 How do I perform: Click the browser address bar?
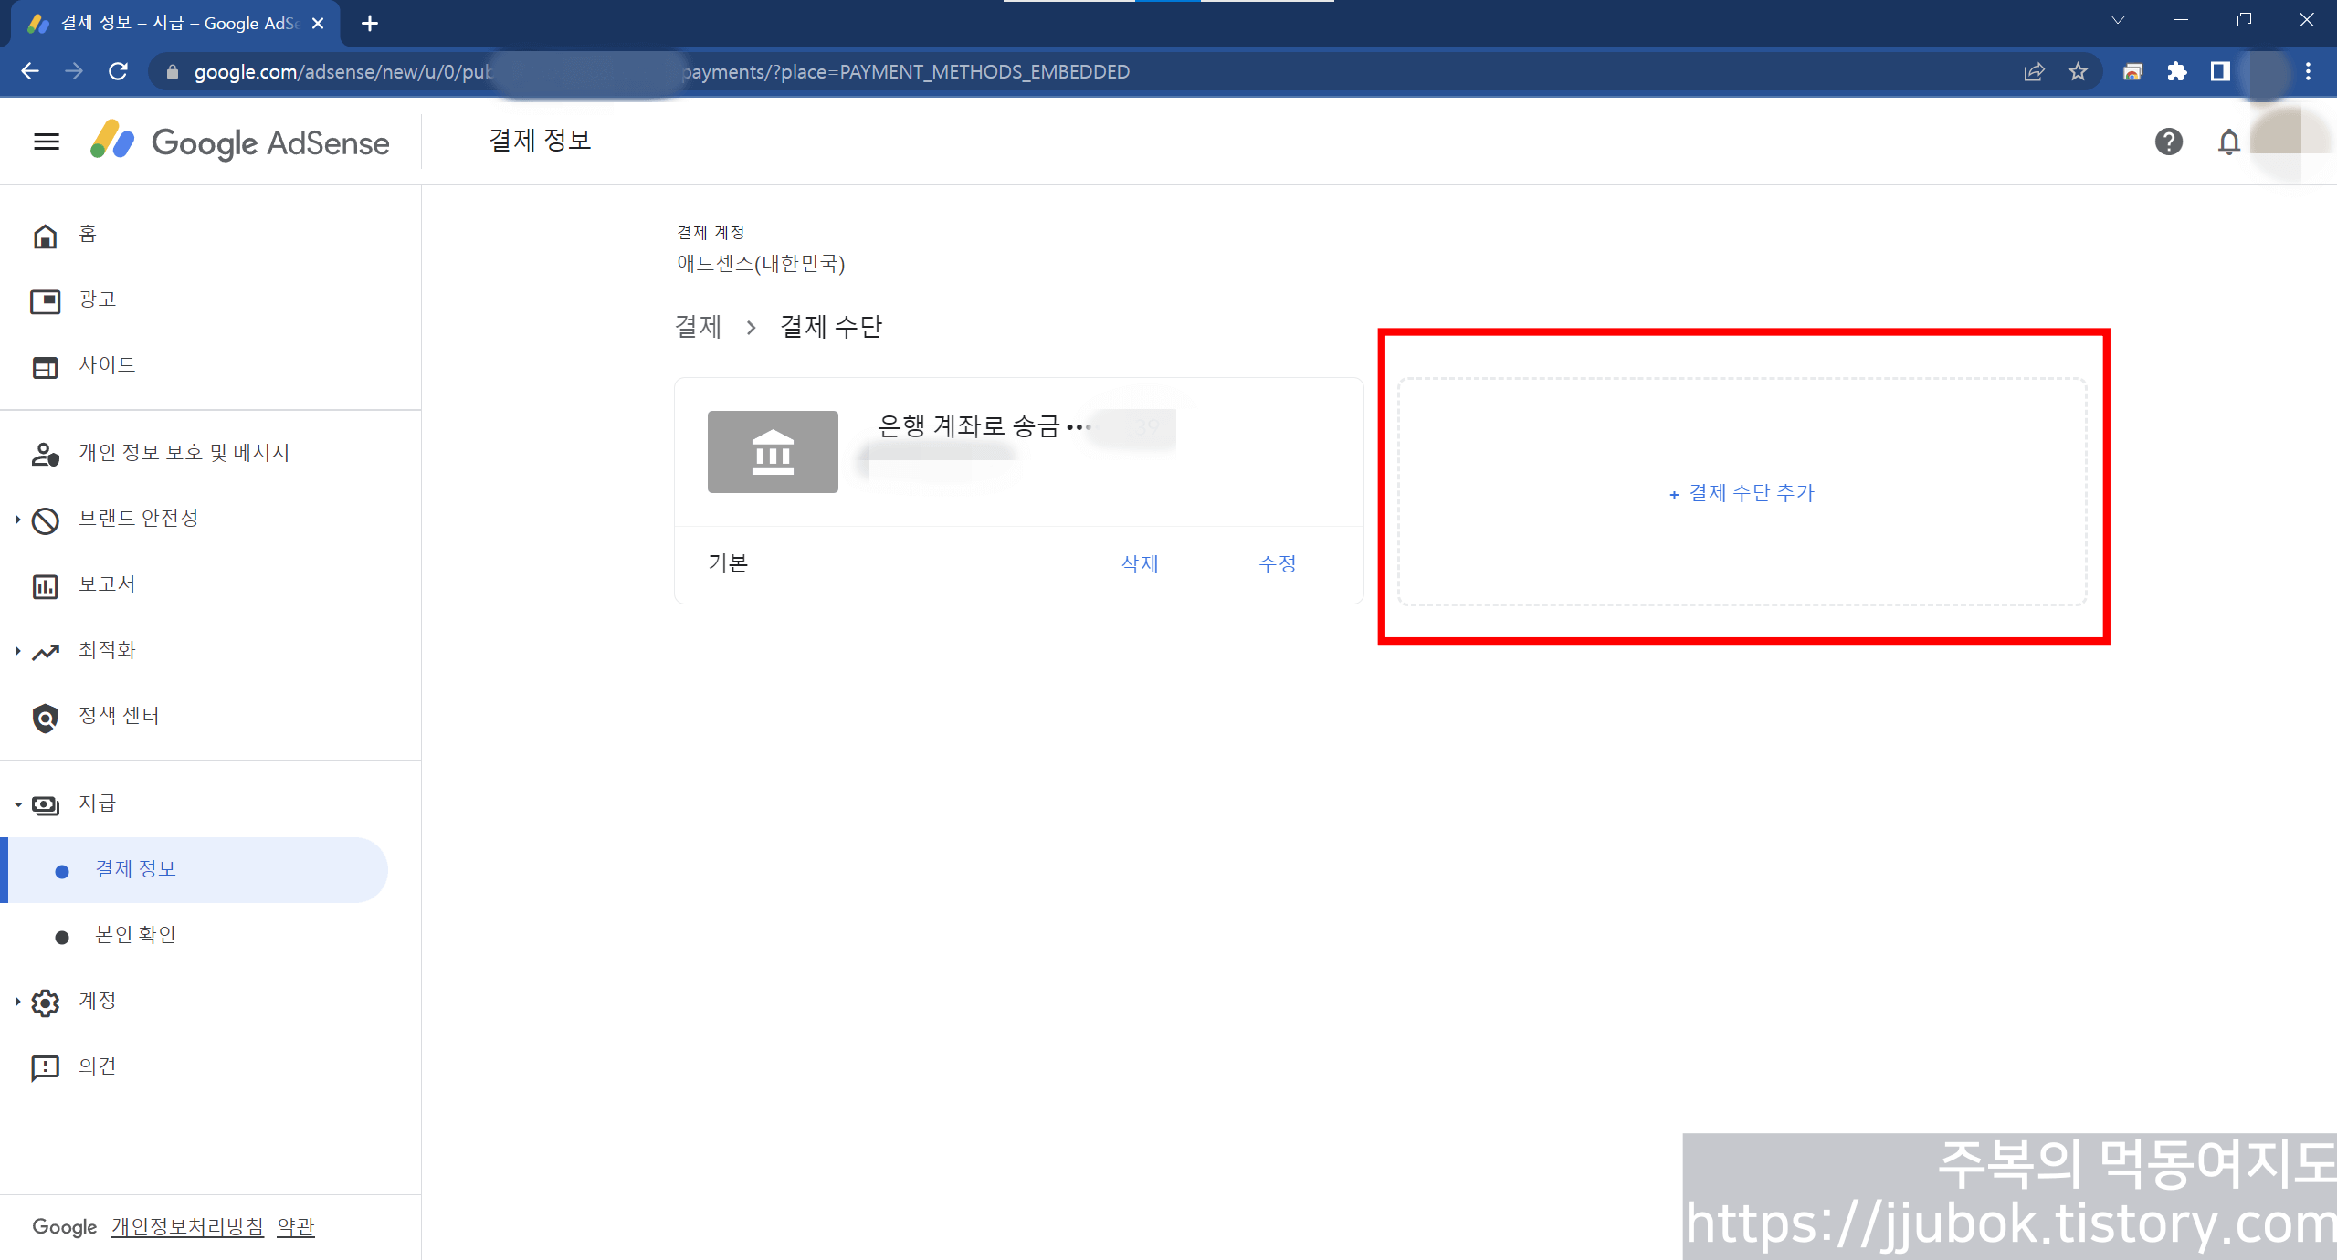tap(639, 71)
